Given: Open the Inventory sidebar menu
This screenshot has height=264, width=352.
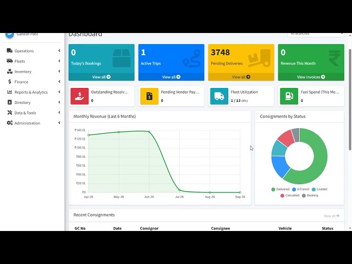Looking at the screenshot, I should pyautogui.click(x=34, y=71).
